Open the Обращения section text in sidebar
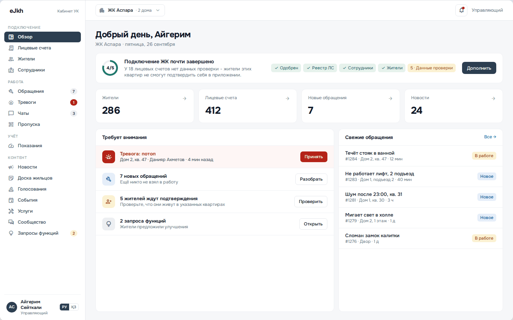 31,91
